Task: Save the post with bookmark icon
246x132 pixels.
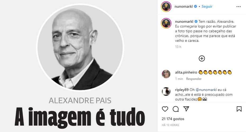Action: coord(239,109)
